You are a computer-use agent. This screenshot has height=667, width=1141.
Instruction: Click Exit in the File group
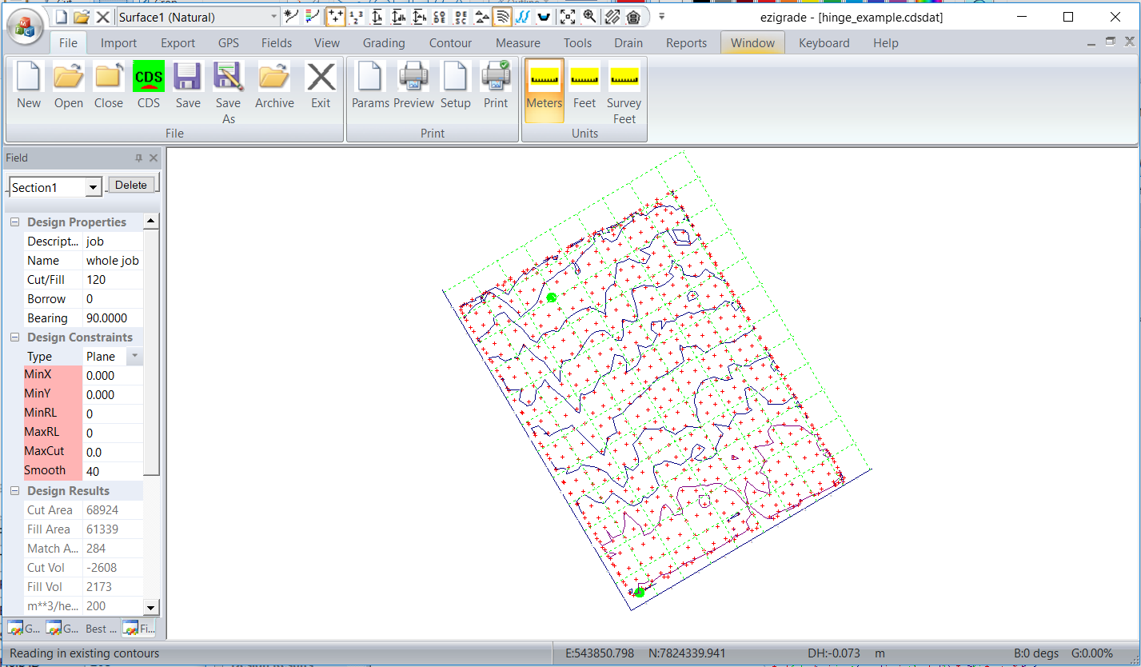point(321,78)
